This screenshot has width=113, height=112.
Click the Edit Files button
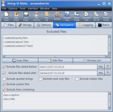[x=56, y=61]
